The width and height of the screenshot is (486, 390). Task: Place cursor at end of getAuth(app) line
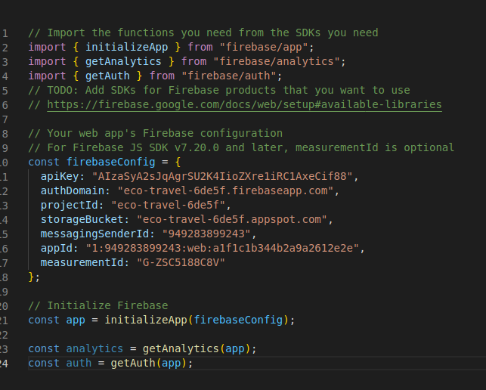tap(194, 363)
